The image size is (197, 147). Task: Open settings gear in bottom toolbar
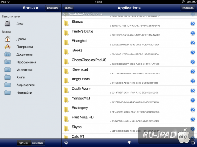point(66,143)
